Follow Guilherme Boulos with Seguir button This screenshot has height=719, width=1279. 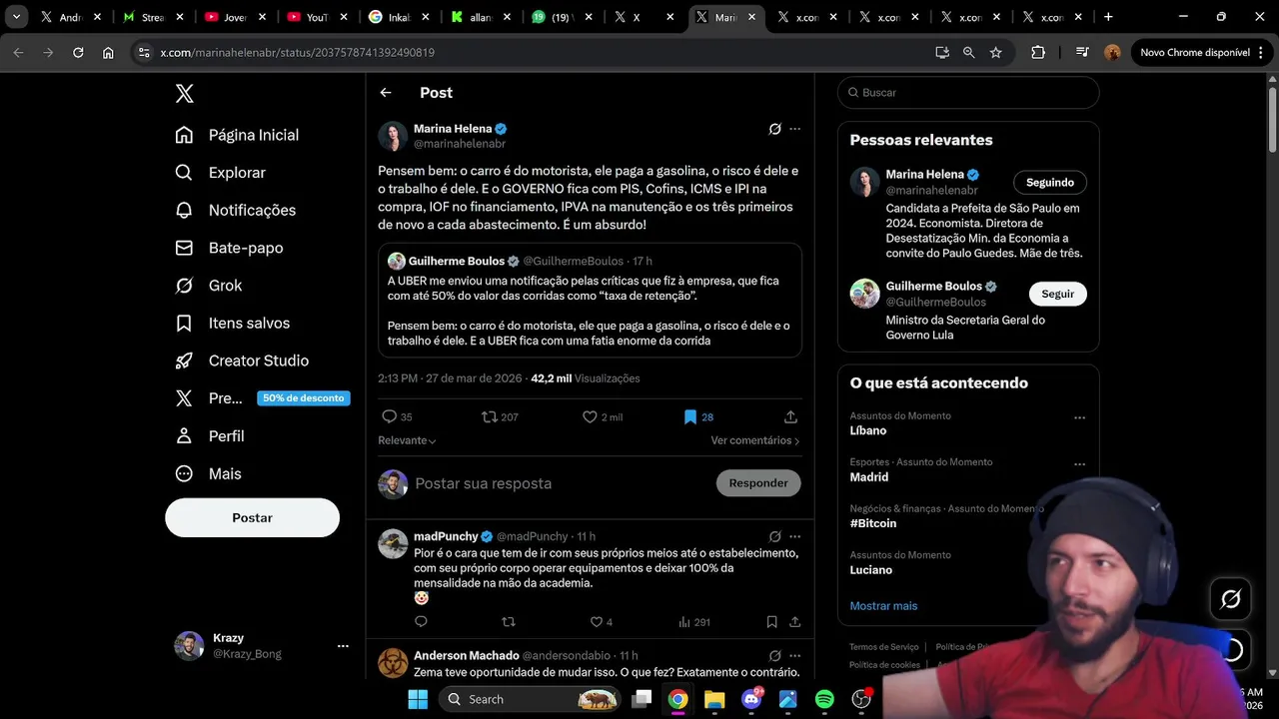point(1057,294)
